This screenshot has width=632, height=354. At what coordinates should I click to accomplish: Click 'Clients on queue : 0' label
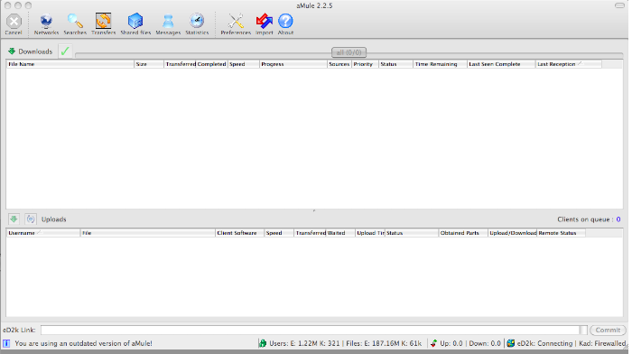(x=589, y=219)
